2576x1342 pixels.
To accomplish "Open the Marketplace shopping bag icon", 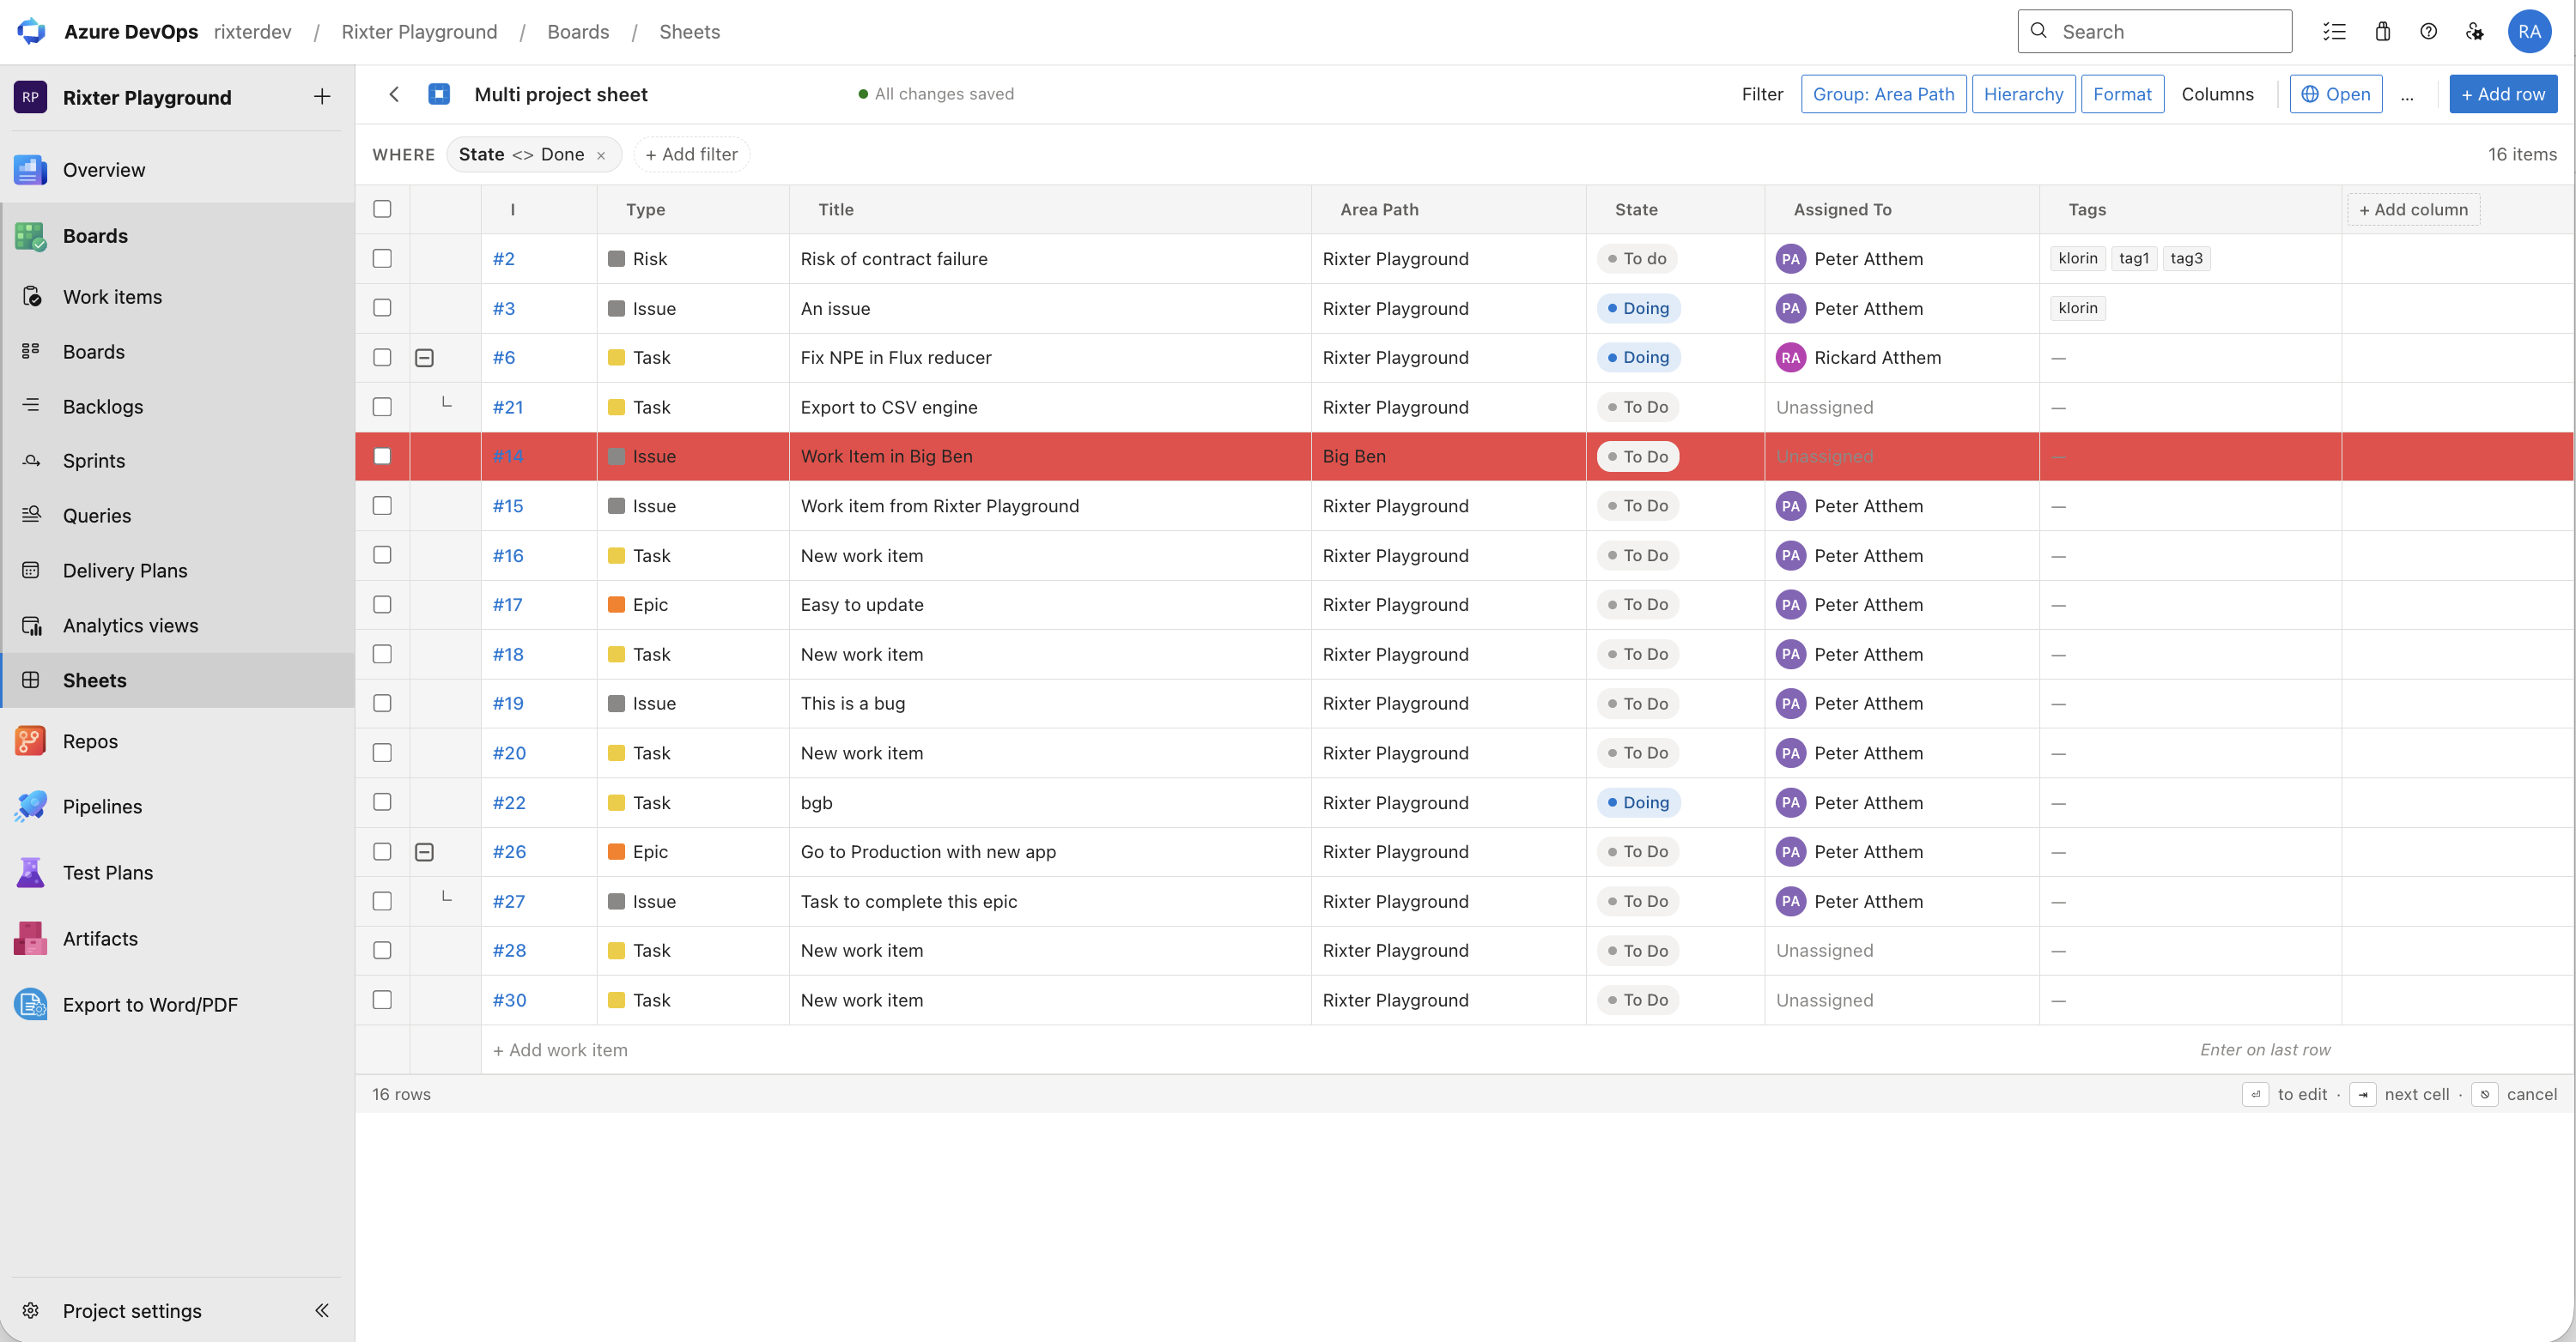I will point(2383,32).
